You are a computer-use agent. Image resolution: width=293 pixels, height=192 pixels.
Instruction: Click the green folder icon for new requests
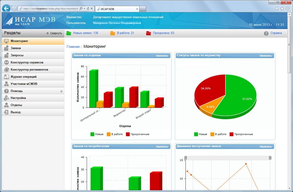pyautogui.click(x=69, y=33)
